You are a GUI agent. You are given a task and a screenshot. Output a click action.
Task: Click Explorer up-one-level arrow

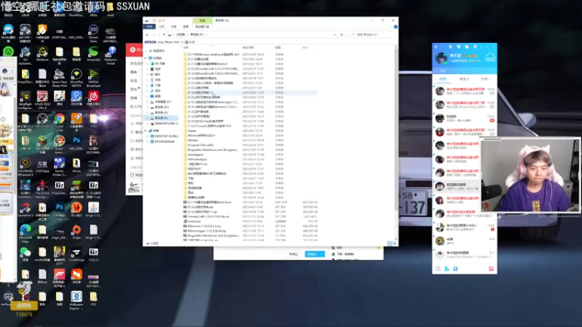(x=164, y=34)
